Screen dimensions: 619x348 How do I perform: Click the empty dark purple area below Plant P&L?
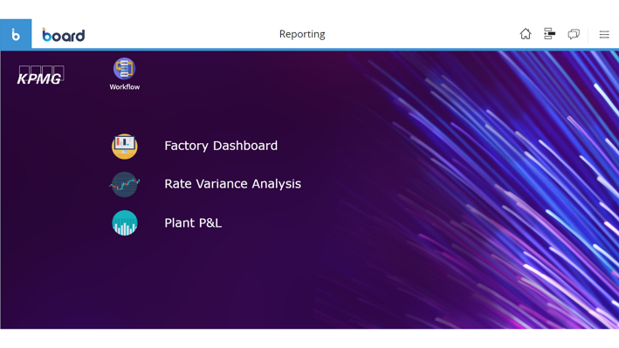(x=197, y=284)
